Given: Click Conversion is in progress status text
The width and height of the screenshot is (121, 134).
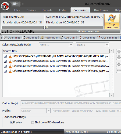Looking at the screenshot, I should 16,132.
